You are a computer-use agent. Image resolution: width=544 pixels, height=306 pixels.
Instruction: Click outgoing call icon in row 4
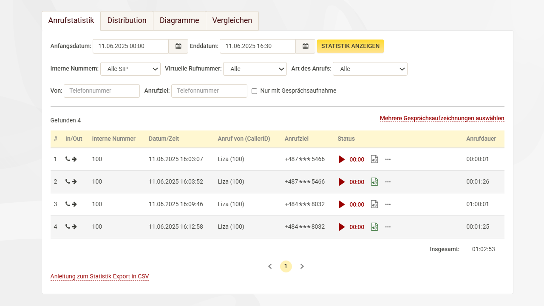[x=71, y=227]
